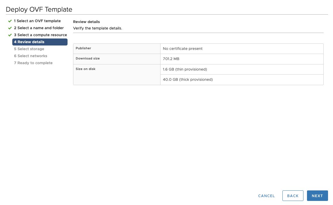Click the green checkmark beside Select an OVF template
This screenshot has width=333, height=205.
pyautogui.click(x=10, y=21)
